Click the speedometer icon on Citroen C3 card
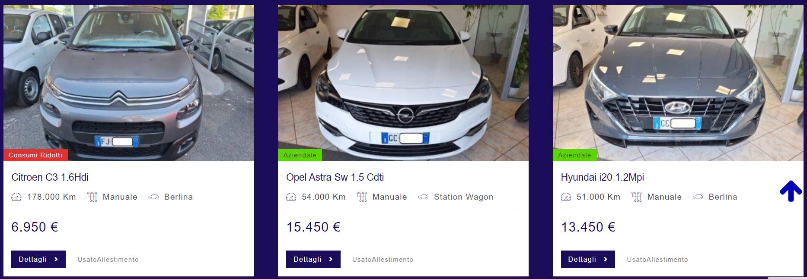The width and height of the screenshot is (807, 279). [x=16, y=197]
